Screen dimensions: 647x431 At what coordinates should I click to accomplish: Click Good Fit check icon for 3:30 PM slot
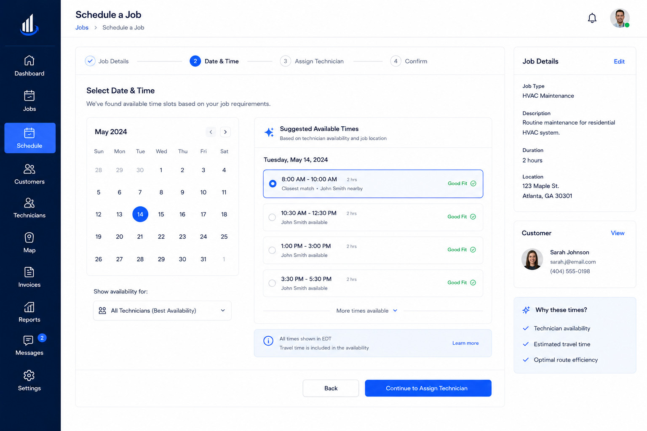473,283
